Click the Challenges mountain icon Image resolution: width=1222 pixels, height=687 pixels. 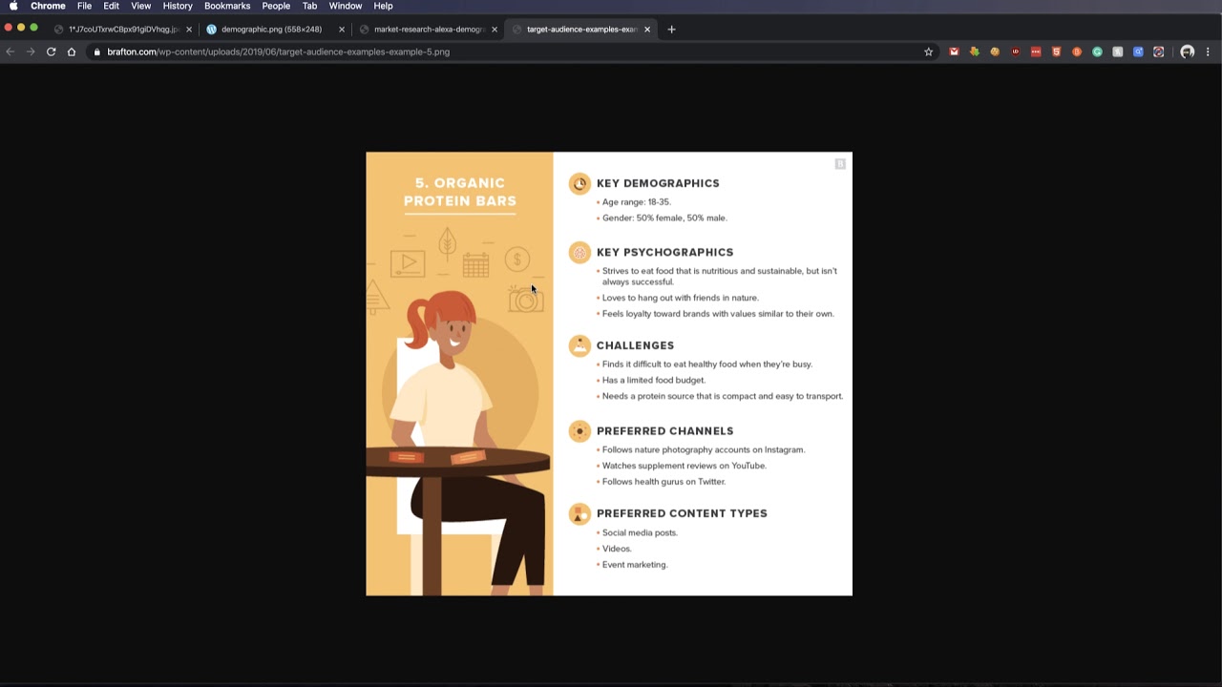pyautogui.click(x=579, y=345)
